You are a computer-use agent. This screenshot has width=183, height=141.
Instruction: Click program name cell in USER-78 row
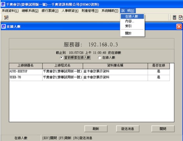coord(63,78)
